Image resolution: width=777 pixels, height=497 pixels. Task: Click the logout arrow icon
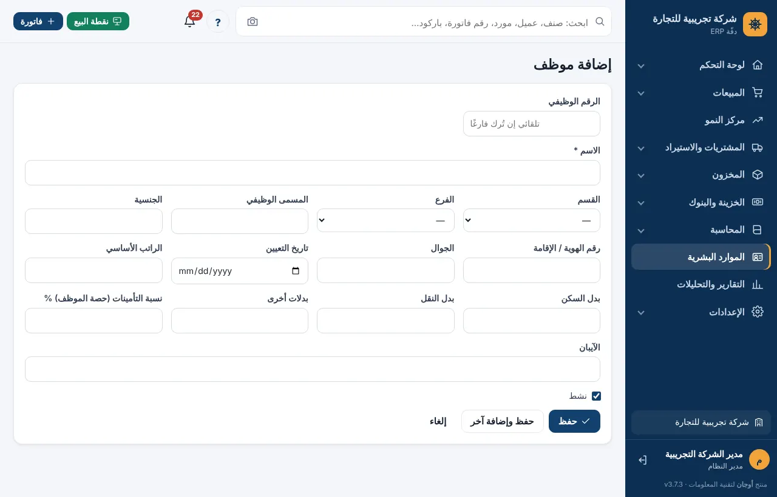point(642,460)
